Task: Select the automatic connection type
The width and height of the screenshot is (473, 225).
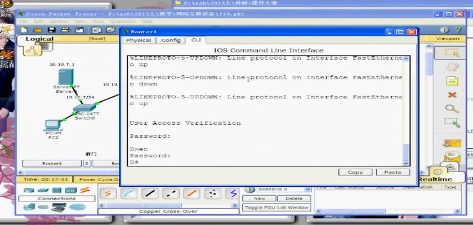Action: click(x=108, y=193)
